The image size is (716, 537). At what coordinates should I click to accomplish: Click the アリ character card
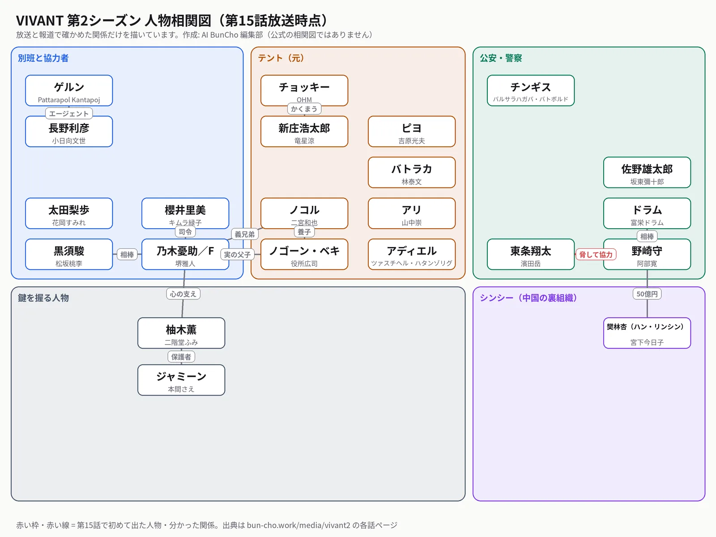[x=412, y=213]
